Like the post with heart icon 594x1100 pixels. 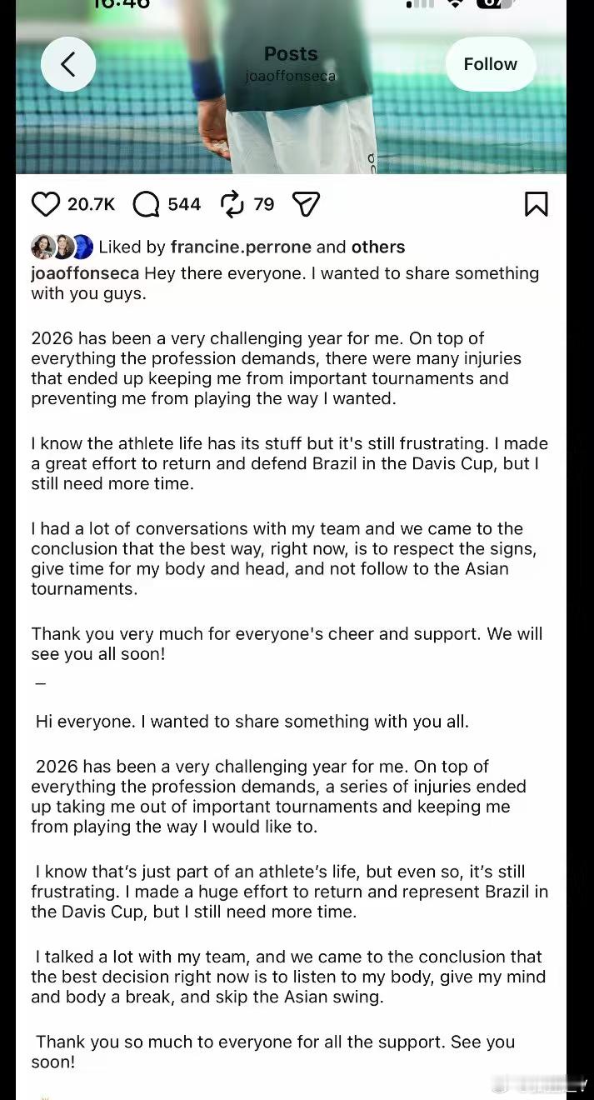coord(46,204)
